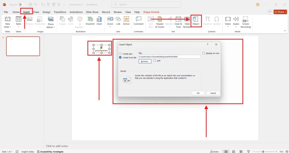Insert a Chart from the ribbon

click(99, 20)
